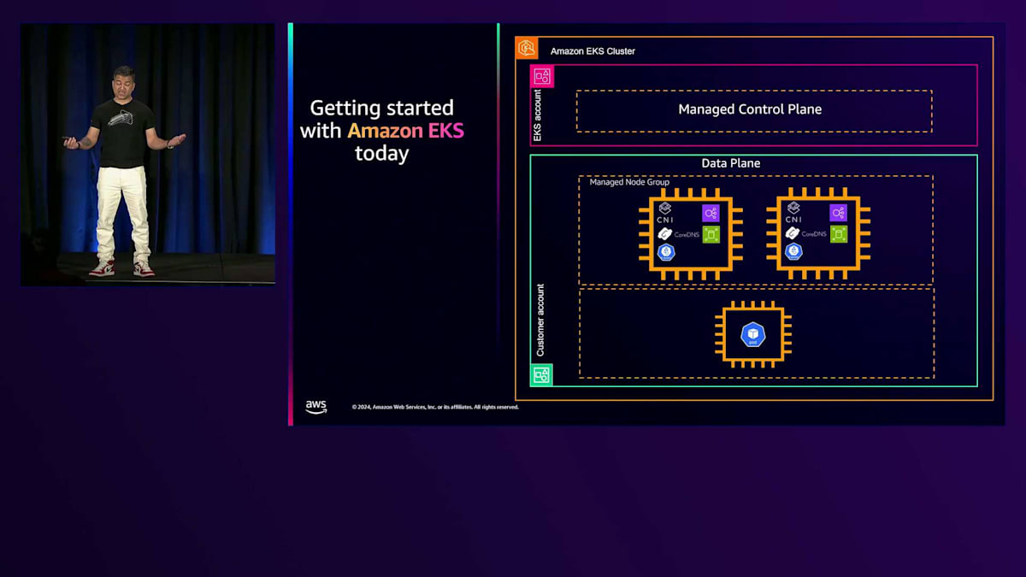This screenshot has width=1026, height=577.
Task: Click the pink EKS account icon
Action: (542, 76)
